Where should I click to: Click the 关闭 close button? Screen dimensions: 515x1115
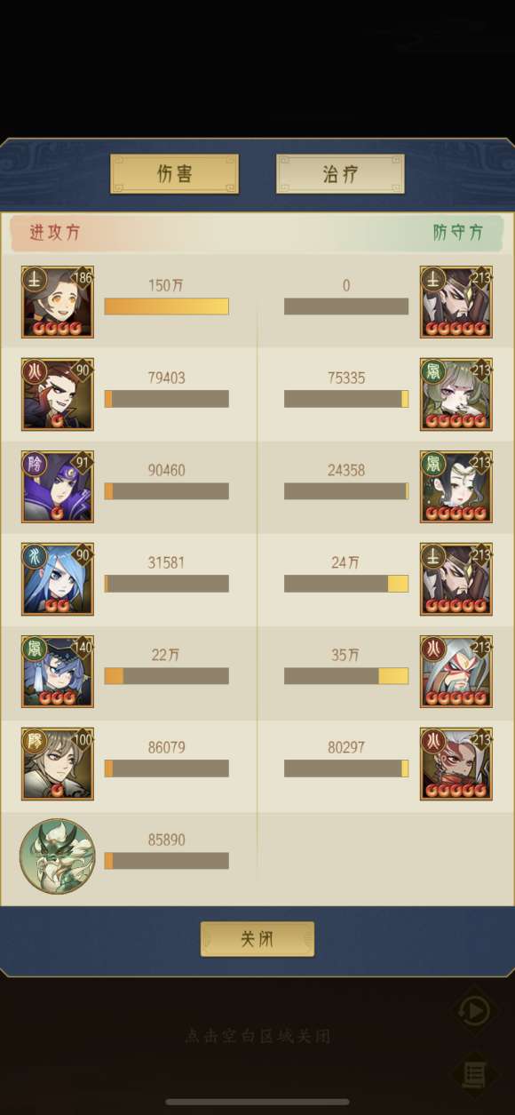pyautogui.click(x=257, y=939)
